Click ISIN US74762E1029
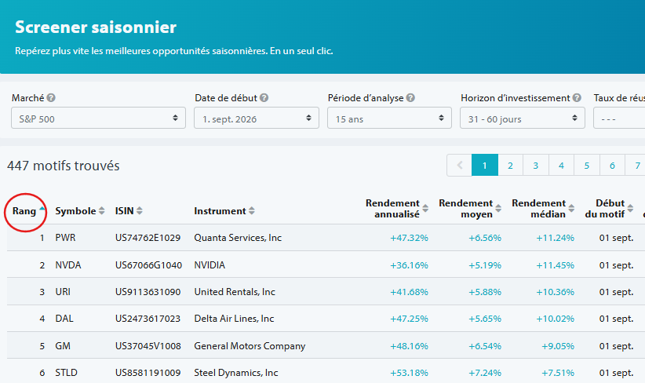The image size is (645, 383). (x=148, y=238)
